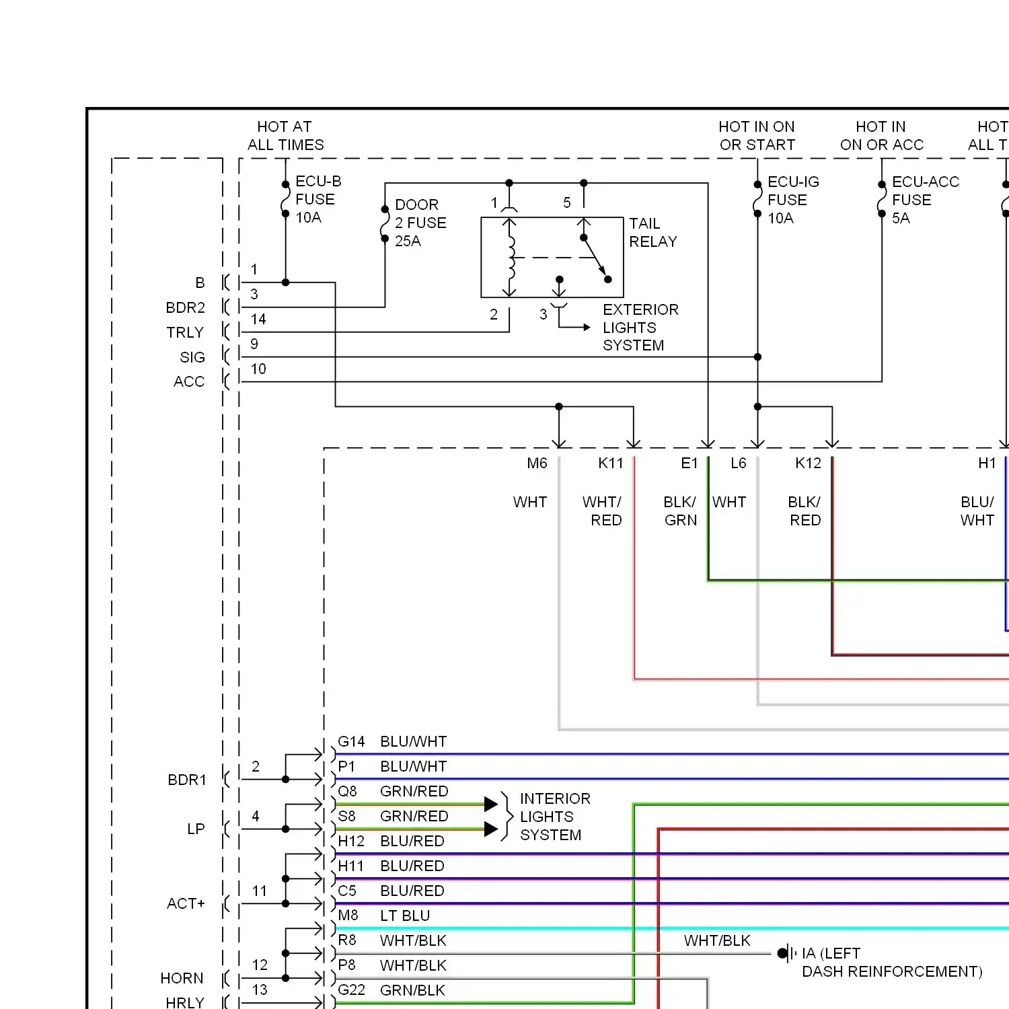
Task: Click the WHT label under M6
Action: coord(530,502)
